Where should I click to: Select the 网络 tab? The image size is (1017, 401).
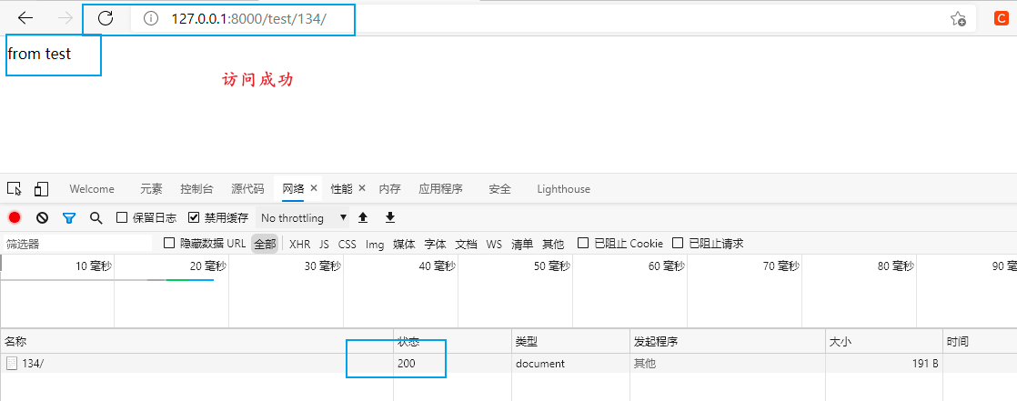pyautogui.click(x=293, y=189)
